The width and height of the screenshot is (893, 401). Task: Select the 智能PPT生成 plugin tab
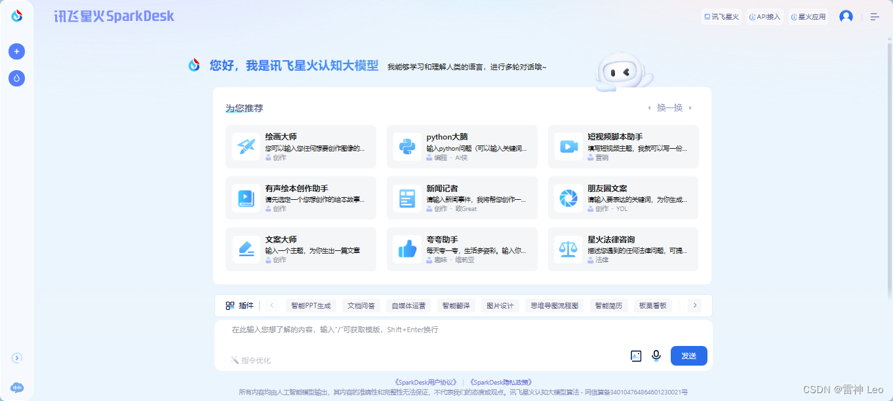point(311,305)
